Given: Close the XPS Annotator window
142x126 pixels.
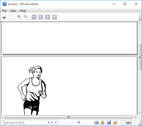Looking at the screenshot, I should tap(136, 4).
